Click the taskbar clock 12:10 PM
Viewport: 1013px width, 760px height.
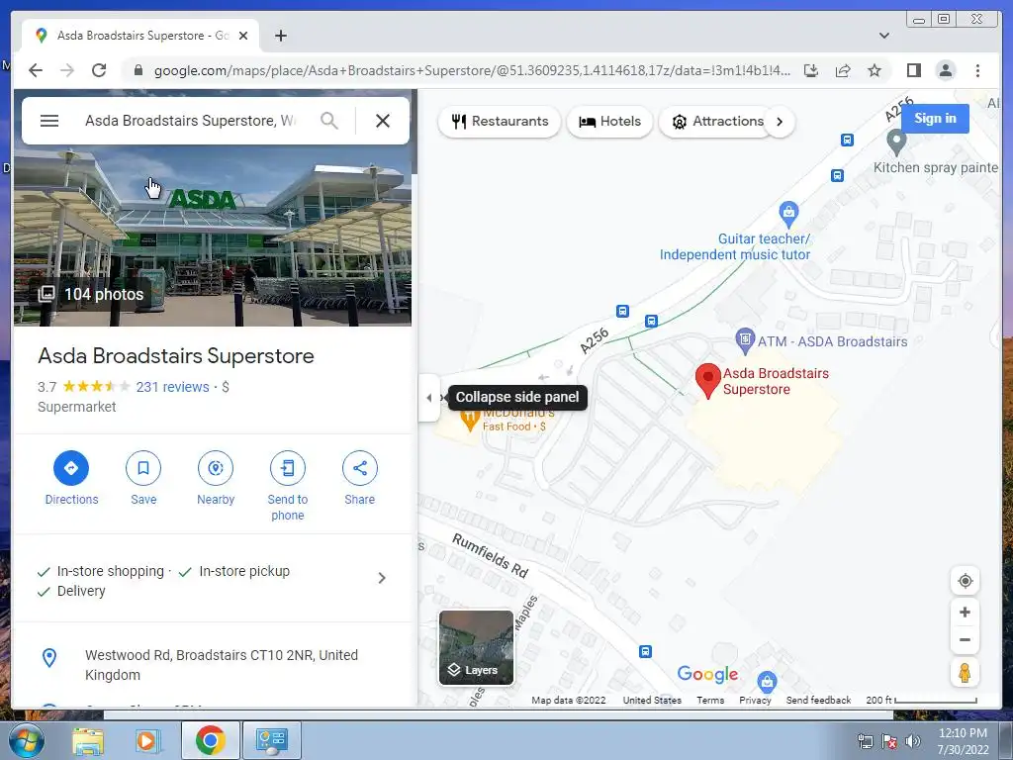(x=963, y=740)
